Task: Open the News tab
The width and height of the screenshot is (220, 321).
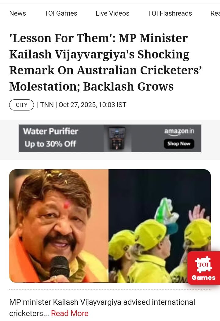Action: (18, 13)
